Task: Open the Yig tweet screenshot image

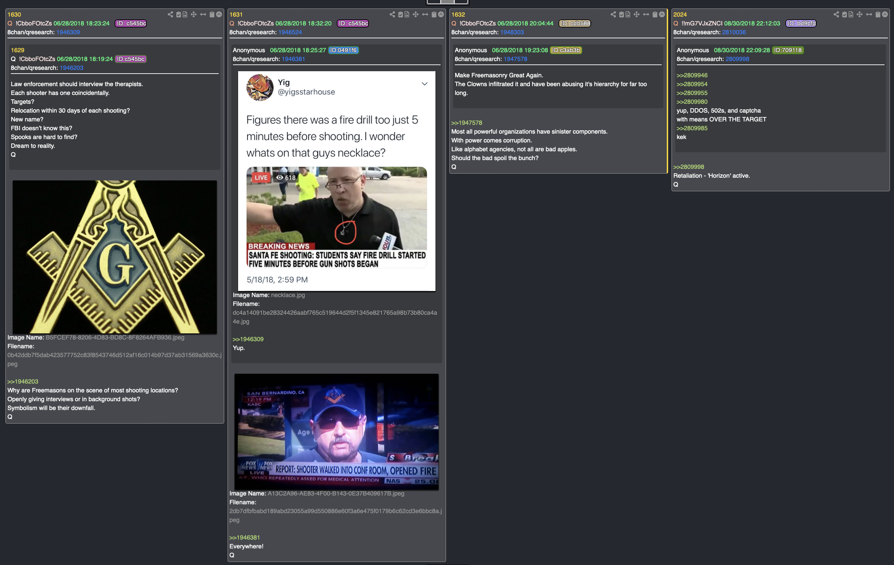Action: click(x=336, y=181)
